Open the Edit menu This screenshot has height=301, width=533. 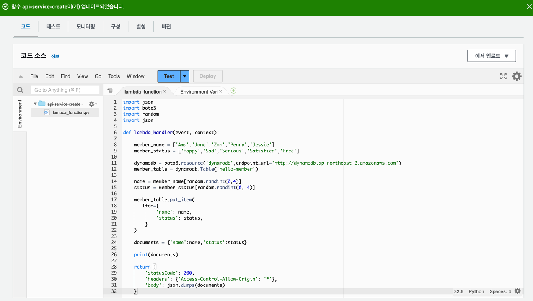(49, 76)
